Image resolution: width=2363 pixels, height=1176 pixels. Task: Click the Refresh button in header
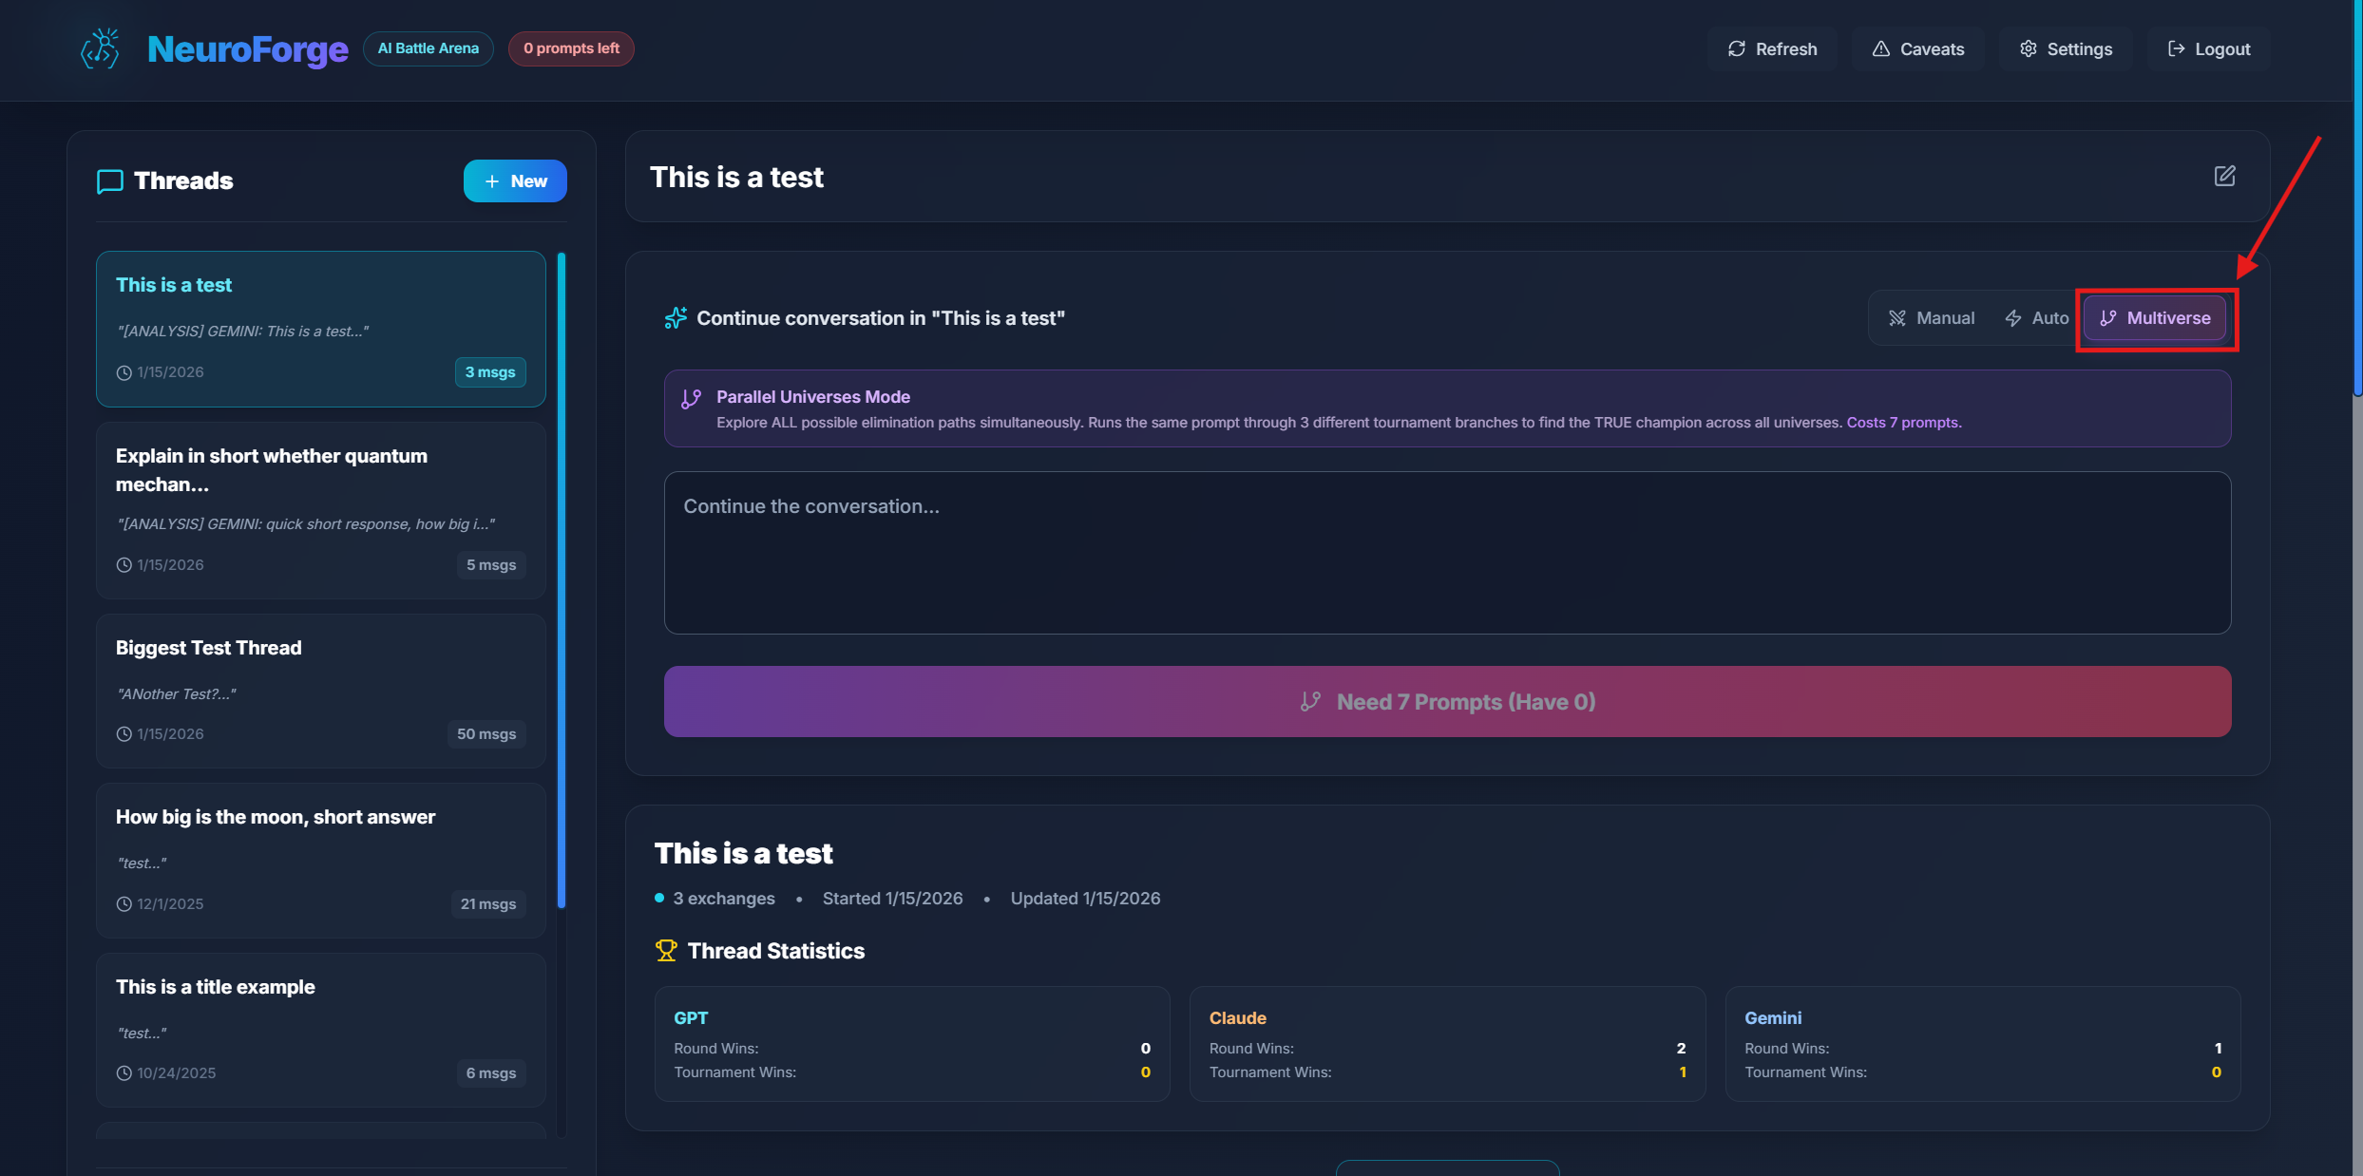[1772, 49]
